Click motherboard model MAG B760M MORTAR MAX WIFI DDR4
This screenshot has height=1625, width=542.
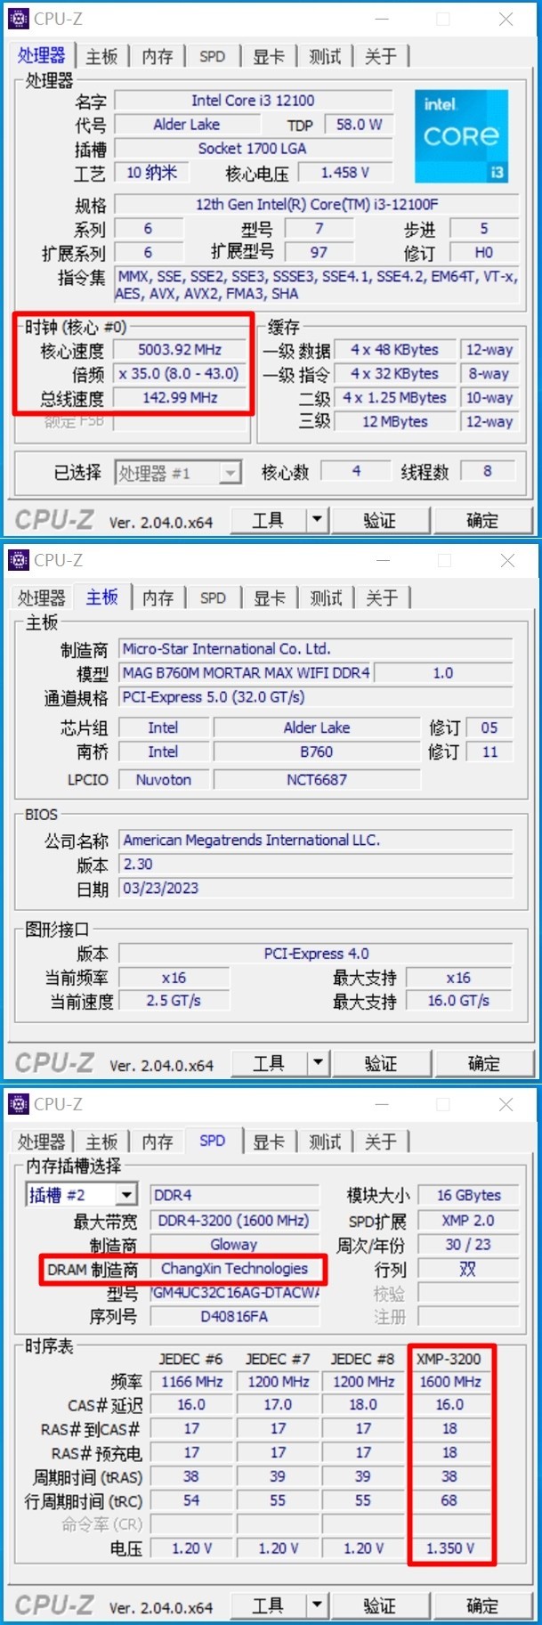tap(246, 673)
